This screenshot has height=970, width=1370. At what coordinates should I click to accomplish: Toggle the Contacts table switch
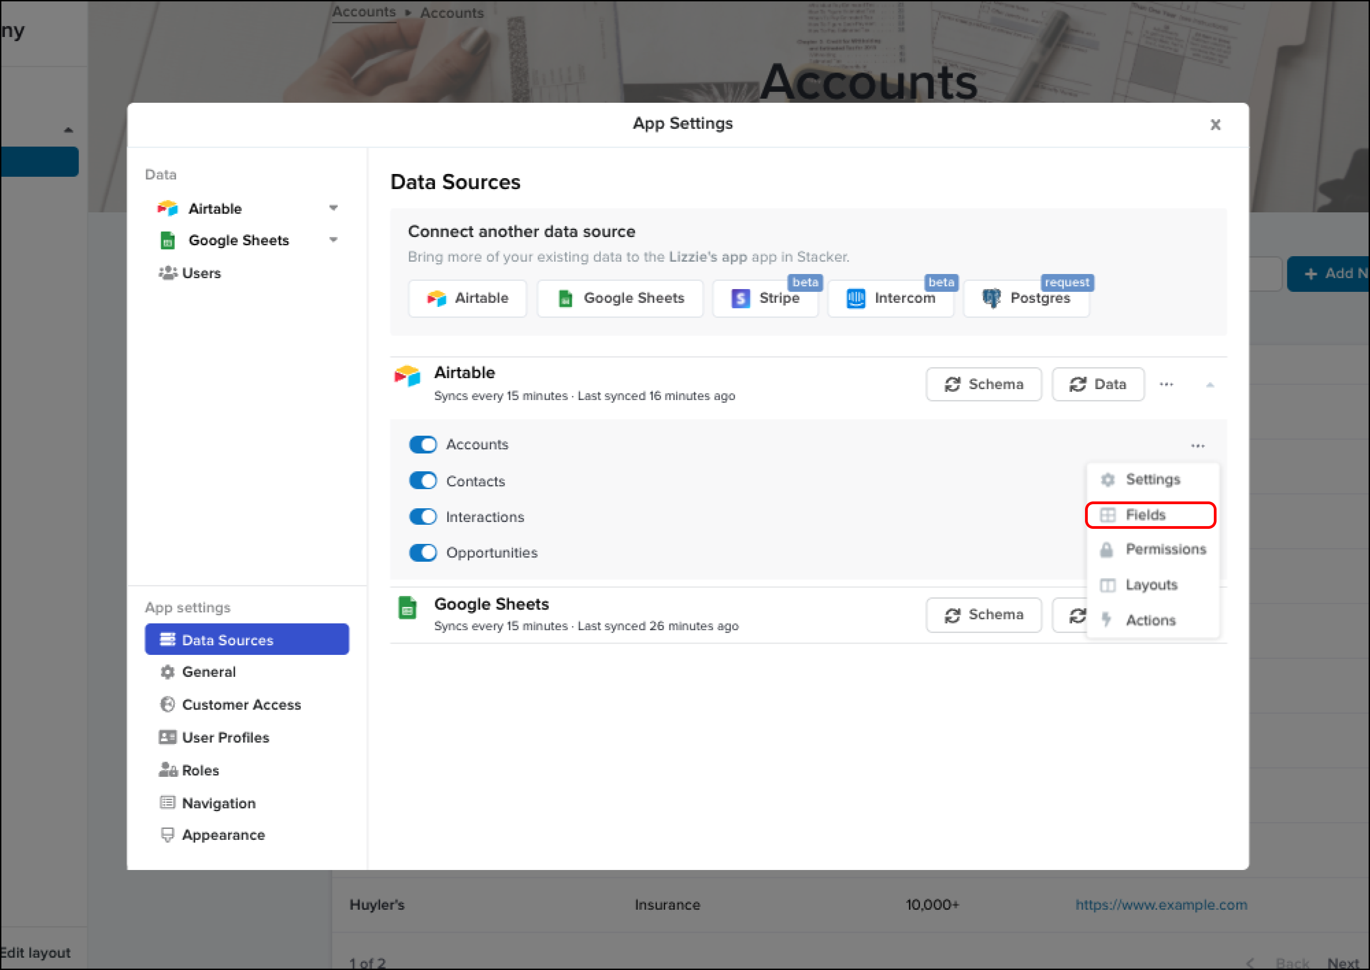(x=423, y=481)
